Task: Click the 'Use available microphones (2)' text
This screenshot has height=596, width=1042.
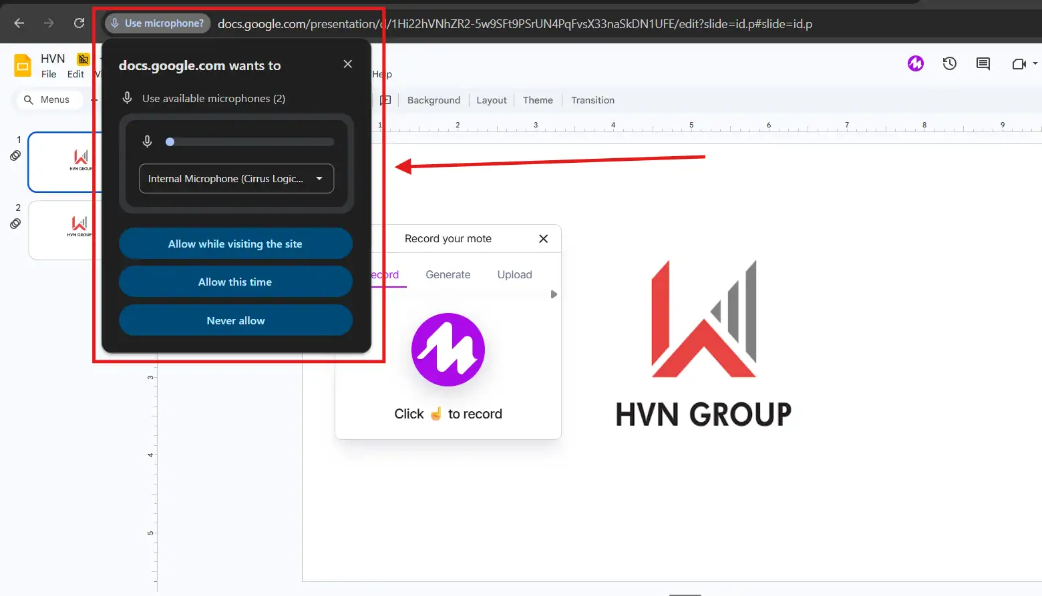Action: [214, 99]
